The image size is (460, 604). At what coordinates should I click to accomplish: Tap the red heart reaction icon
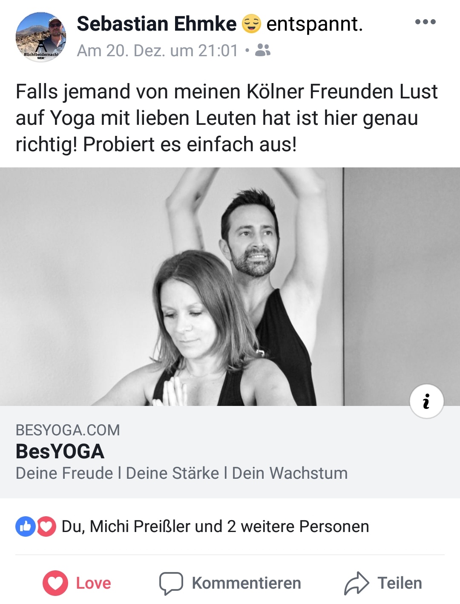pyautogui.click(x=46, y=526)
